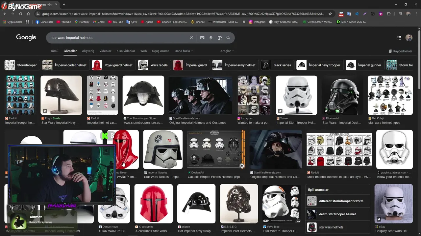Open the Binance bookmark

(198, 22)
